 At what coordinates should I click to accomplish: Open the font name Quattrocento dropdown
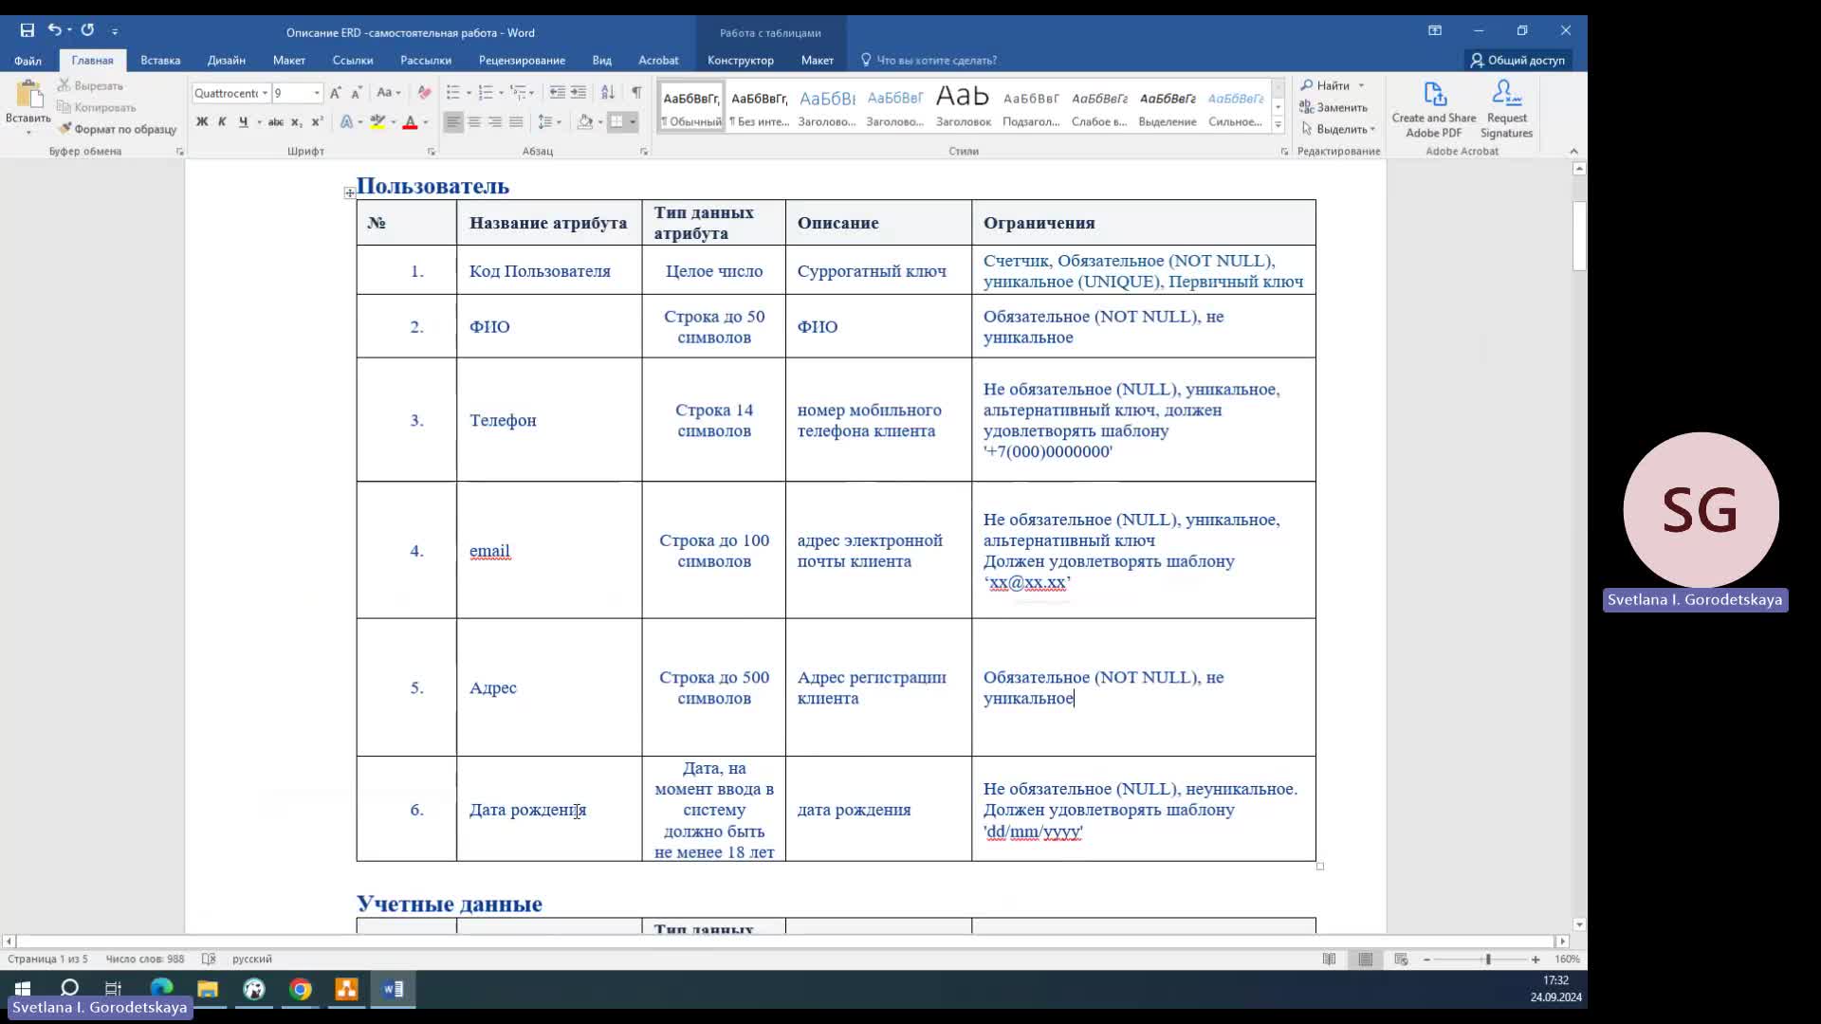click(266, 93)
